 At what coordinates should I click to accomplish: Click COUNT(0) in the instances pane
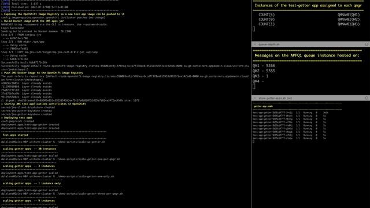[x=267, y=19]
